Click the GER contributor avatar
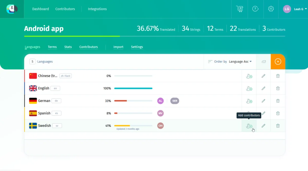 tap(175, 101)
